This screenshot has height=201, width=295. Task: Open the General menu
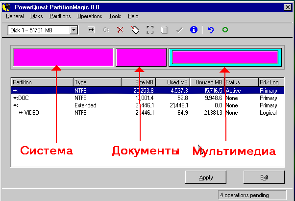[x=15, y=16]
